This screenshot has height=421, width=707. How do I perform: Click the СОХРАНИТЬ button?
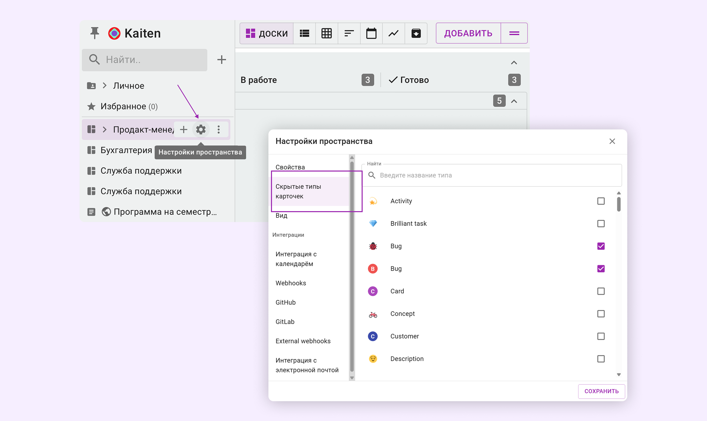pos(601,391)
